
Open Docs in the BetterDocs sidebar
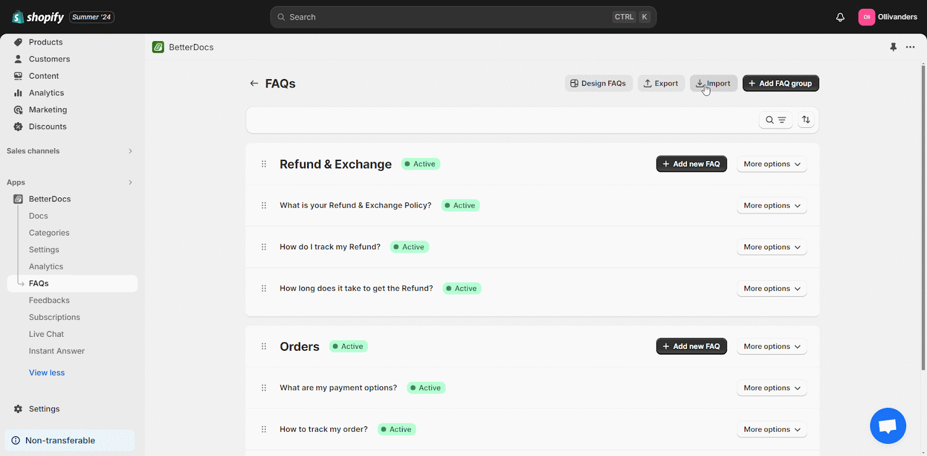(x=38, y=215)
